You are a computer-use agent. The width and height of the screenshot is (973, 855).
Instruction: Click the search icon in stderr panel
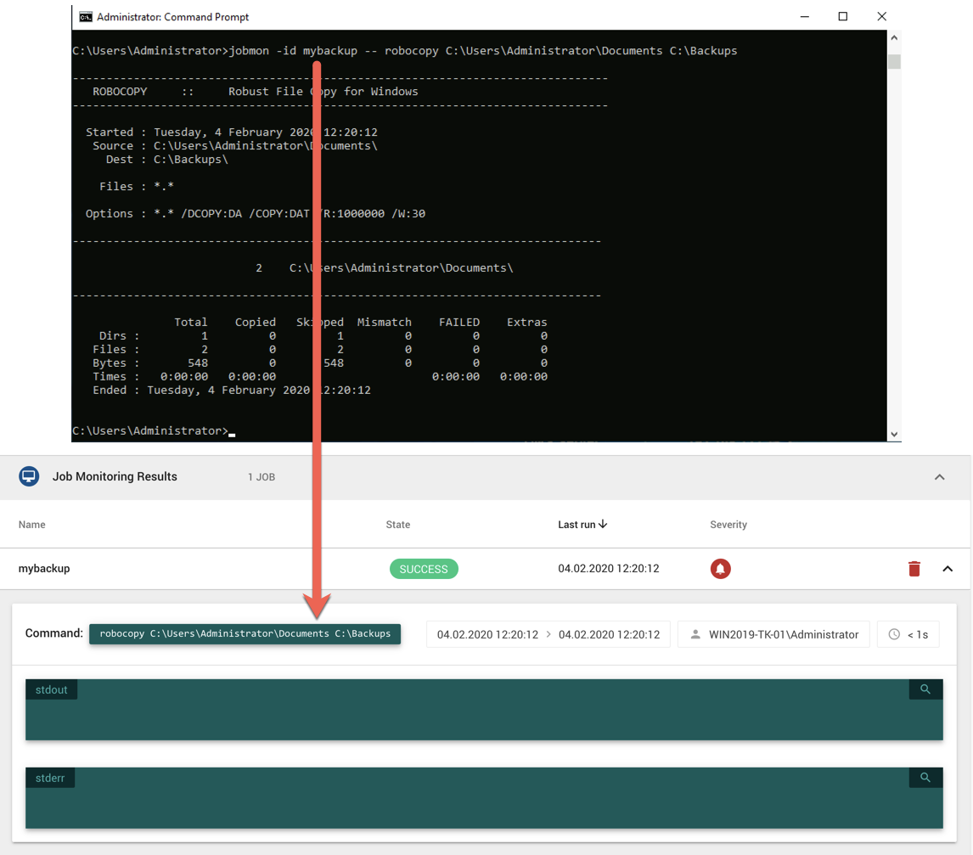(925, 778)
